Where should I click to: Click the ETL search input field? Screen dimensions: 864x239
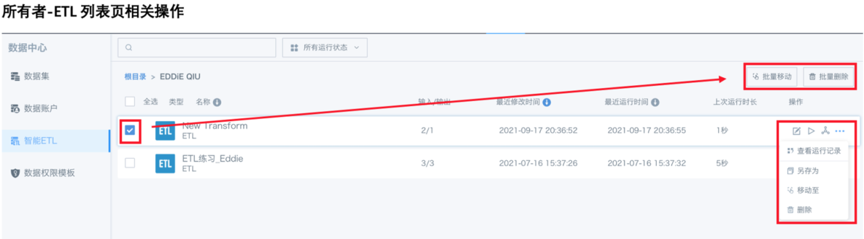click(196, 48)
